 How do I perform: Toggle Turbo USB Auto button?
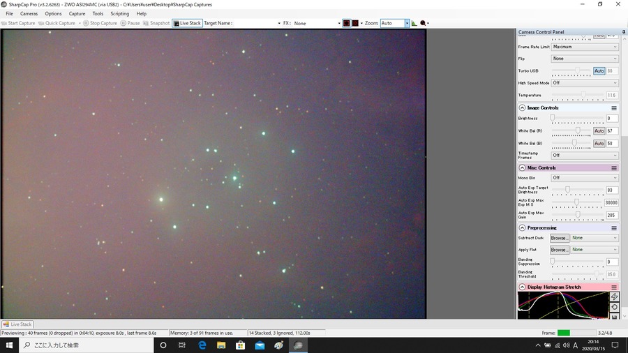tap(599, 71)
